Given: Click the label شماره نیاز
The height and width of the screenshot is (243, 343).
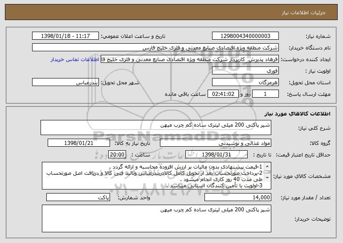Looking at the screenshot, I should pyautogui.click(x=318, y=37).
